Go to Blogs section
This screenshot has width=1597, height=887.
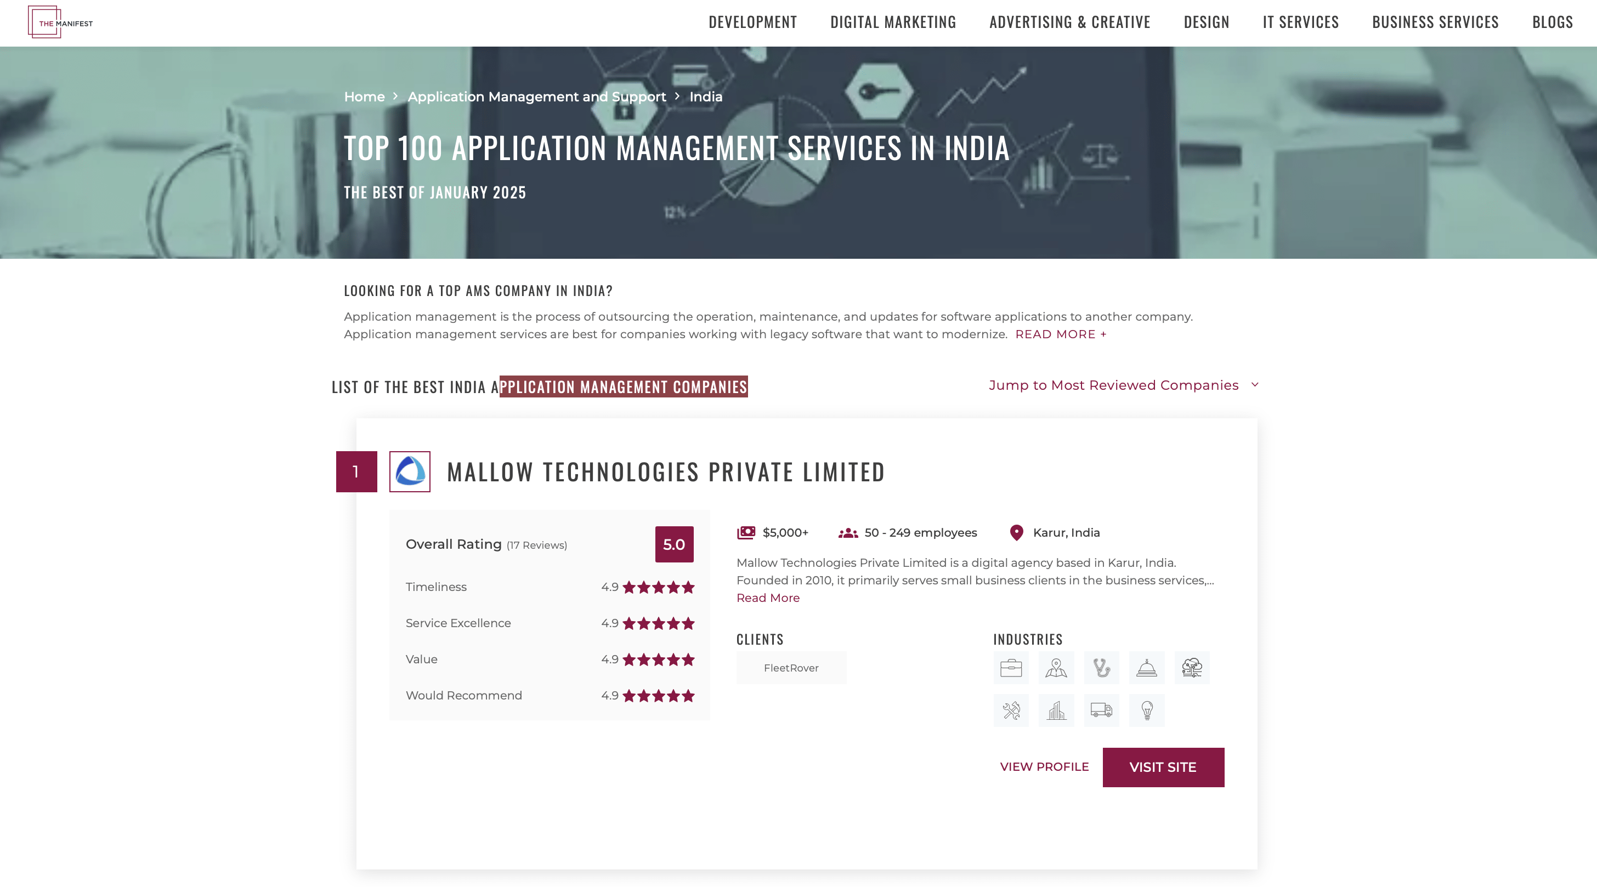click(x=1553, y=22)
